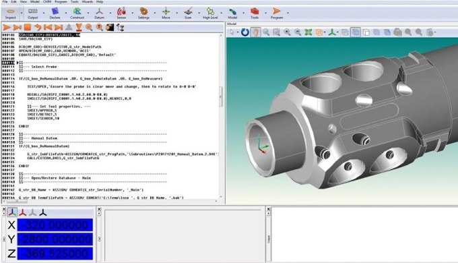Toggle the highlighted shaded display mode

click(x=356, y=32)
